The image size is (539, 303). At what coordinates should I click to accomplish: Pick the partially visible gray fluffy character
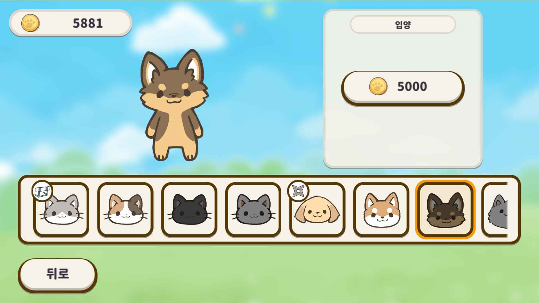tap(495, 210)
